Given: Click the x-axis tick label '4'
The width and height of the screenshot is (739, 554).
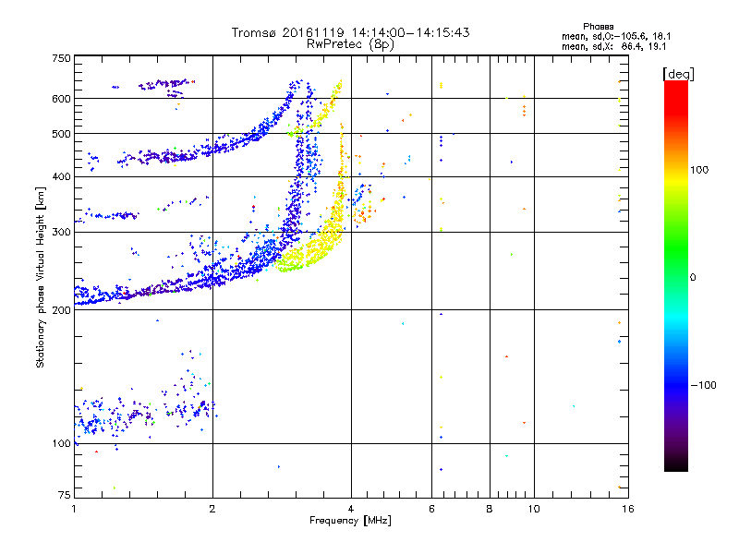Looking at the screenshot, I should [x=351, y=509].
